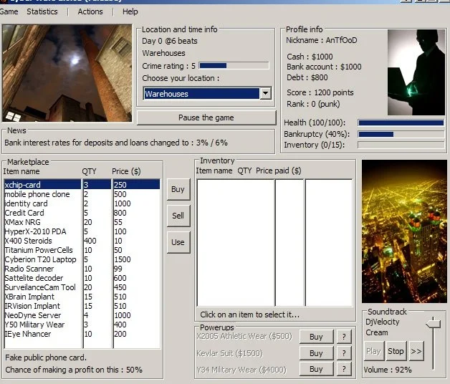Adjust the soundtrack volume slider

(x=433, y=325)
